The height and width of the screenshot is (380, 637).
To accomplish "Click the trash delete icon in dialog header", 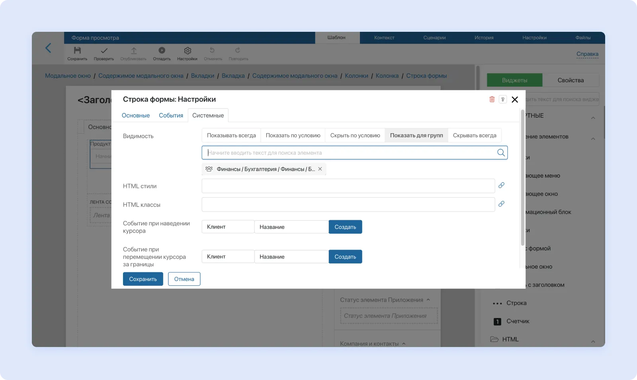I will (492, 99).
